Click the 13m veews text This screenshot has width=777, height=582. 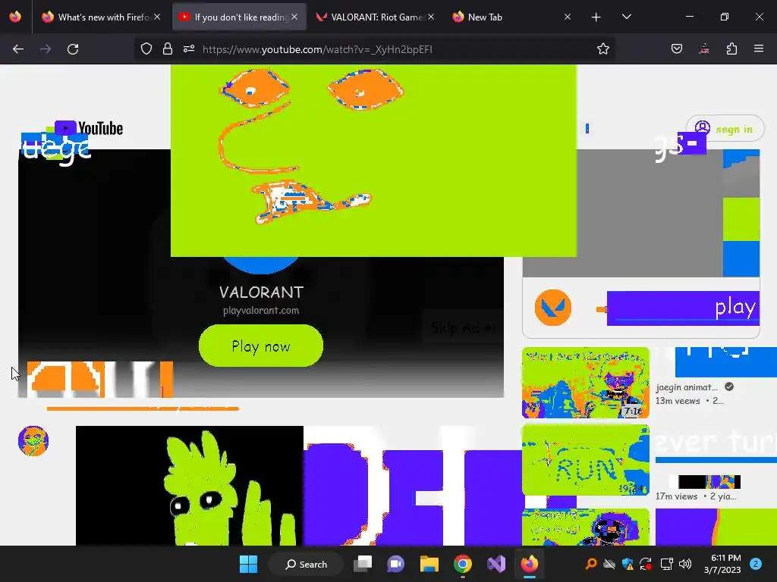point(678,400)
